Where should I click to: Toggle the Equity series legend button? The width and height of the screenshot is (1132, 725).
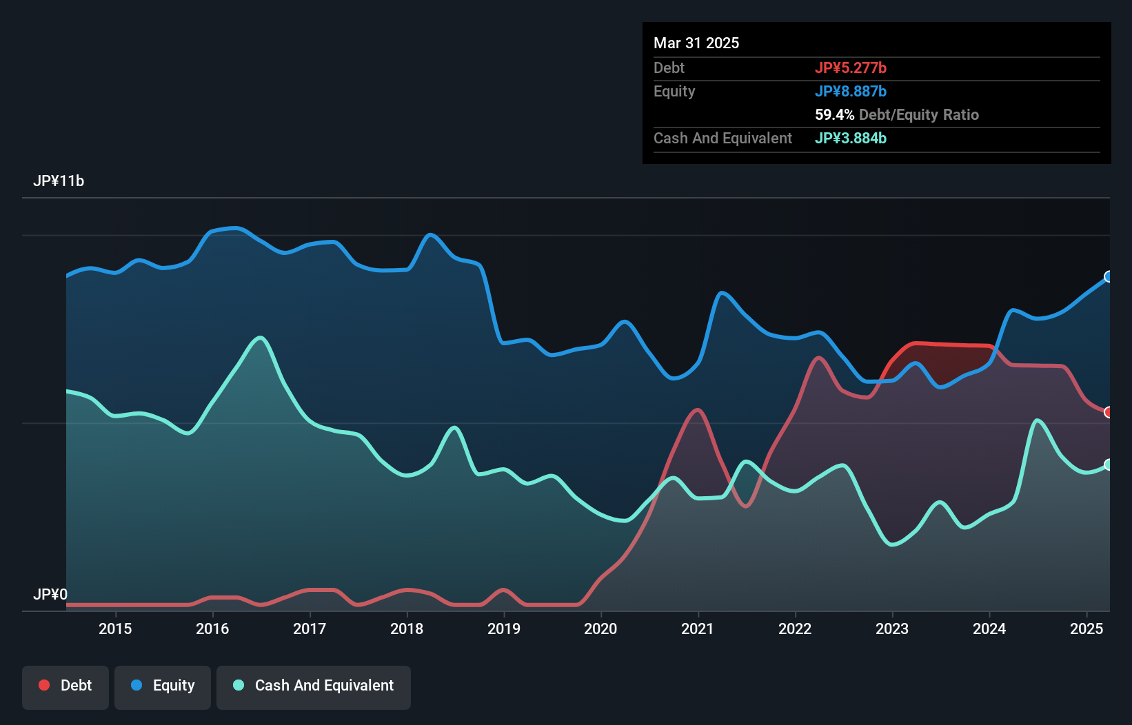pyautogui.click(x=163, y=687)
